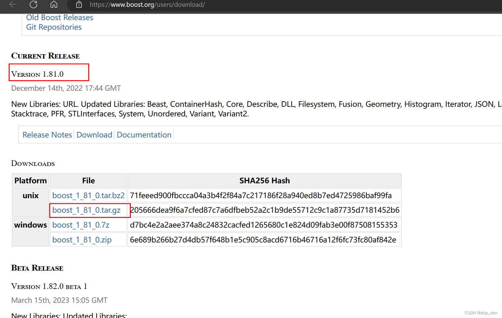The width and height of the screenshot is (502, 318).
Task: Click the site lock security icon
Action: 79,4
